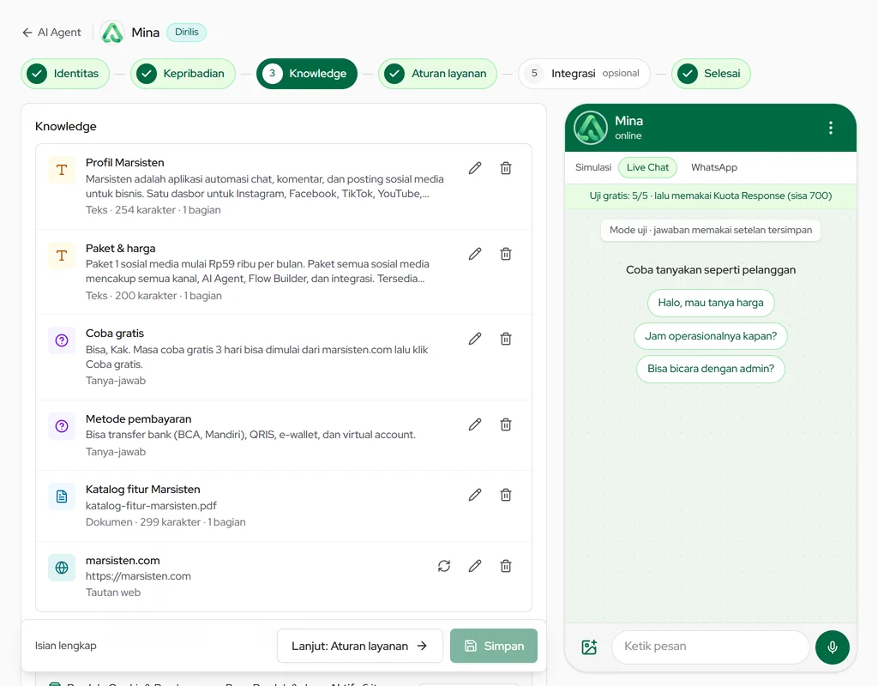Switch preview to Simulasi mode
This screenshot has height=686, width=878.
pos(593,167)
